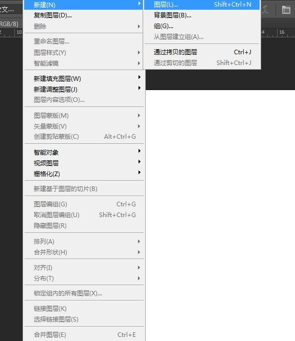Click 分布(T) menu entry

[84, 278]
